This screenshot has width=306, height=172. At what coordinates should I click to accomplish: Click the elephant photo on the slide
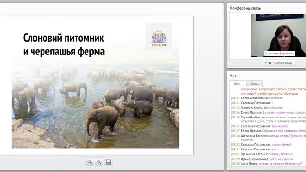click(x=96, y=105)
